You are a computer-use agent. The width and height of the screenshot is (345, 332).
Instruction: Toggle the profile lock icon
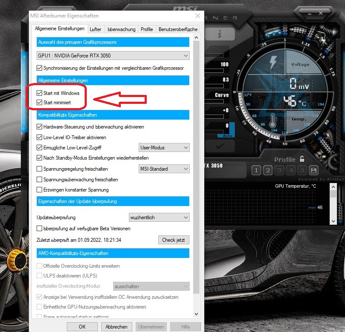302,158
